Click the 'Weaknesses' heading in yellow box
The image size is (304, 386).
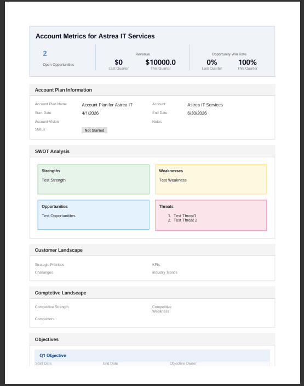171,171
